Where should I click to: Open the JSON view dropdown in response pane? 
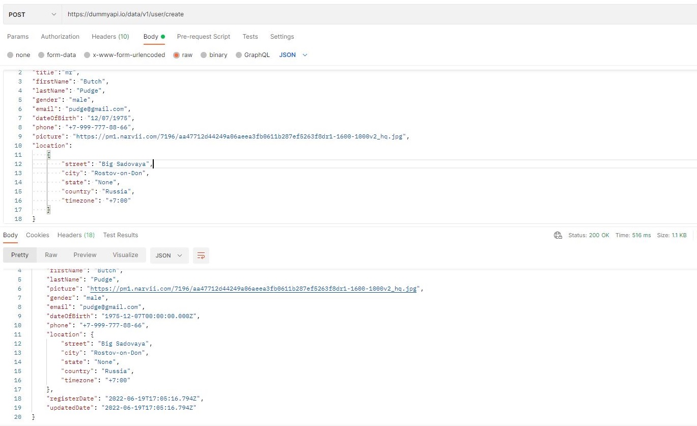pyautogui.click(x=169, y=255)
